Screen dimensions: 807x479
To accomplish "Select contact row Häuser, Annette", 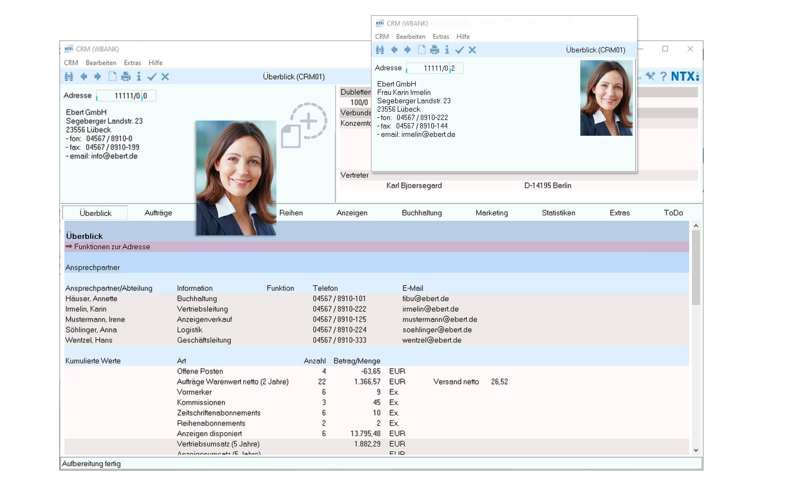I will click(376, 299).
